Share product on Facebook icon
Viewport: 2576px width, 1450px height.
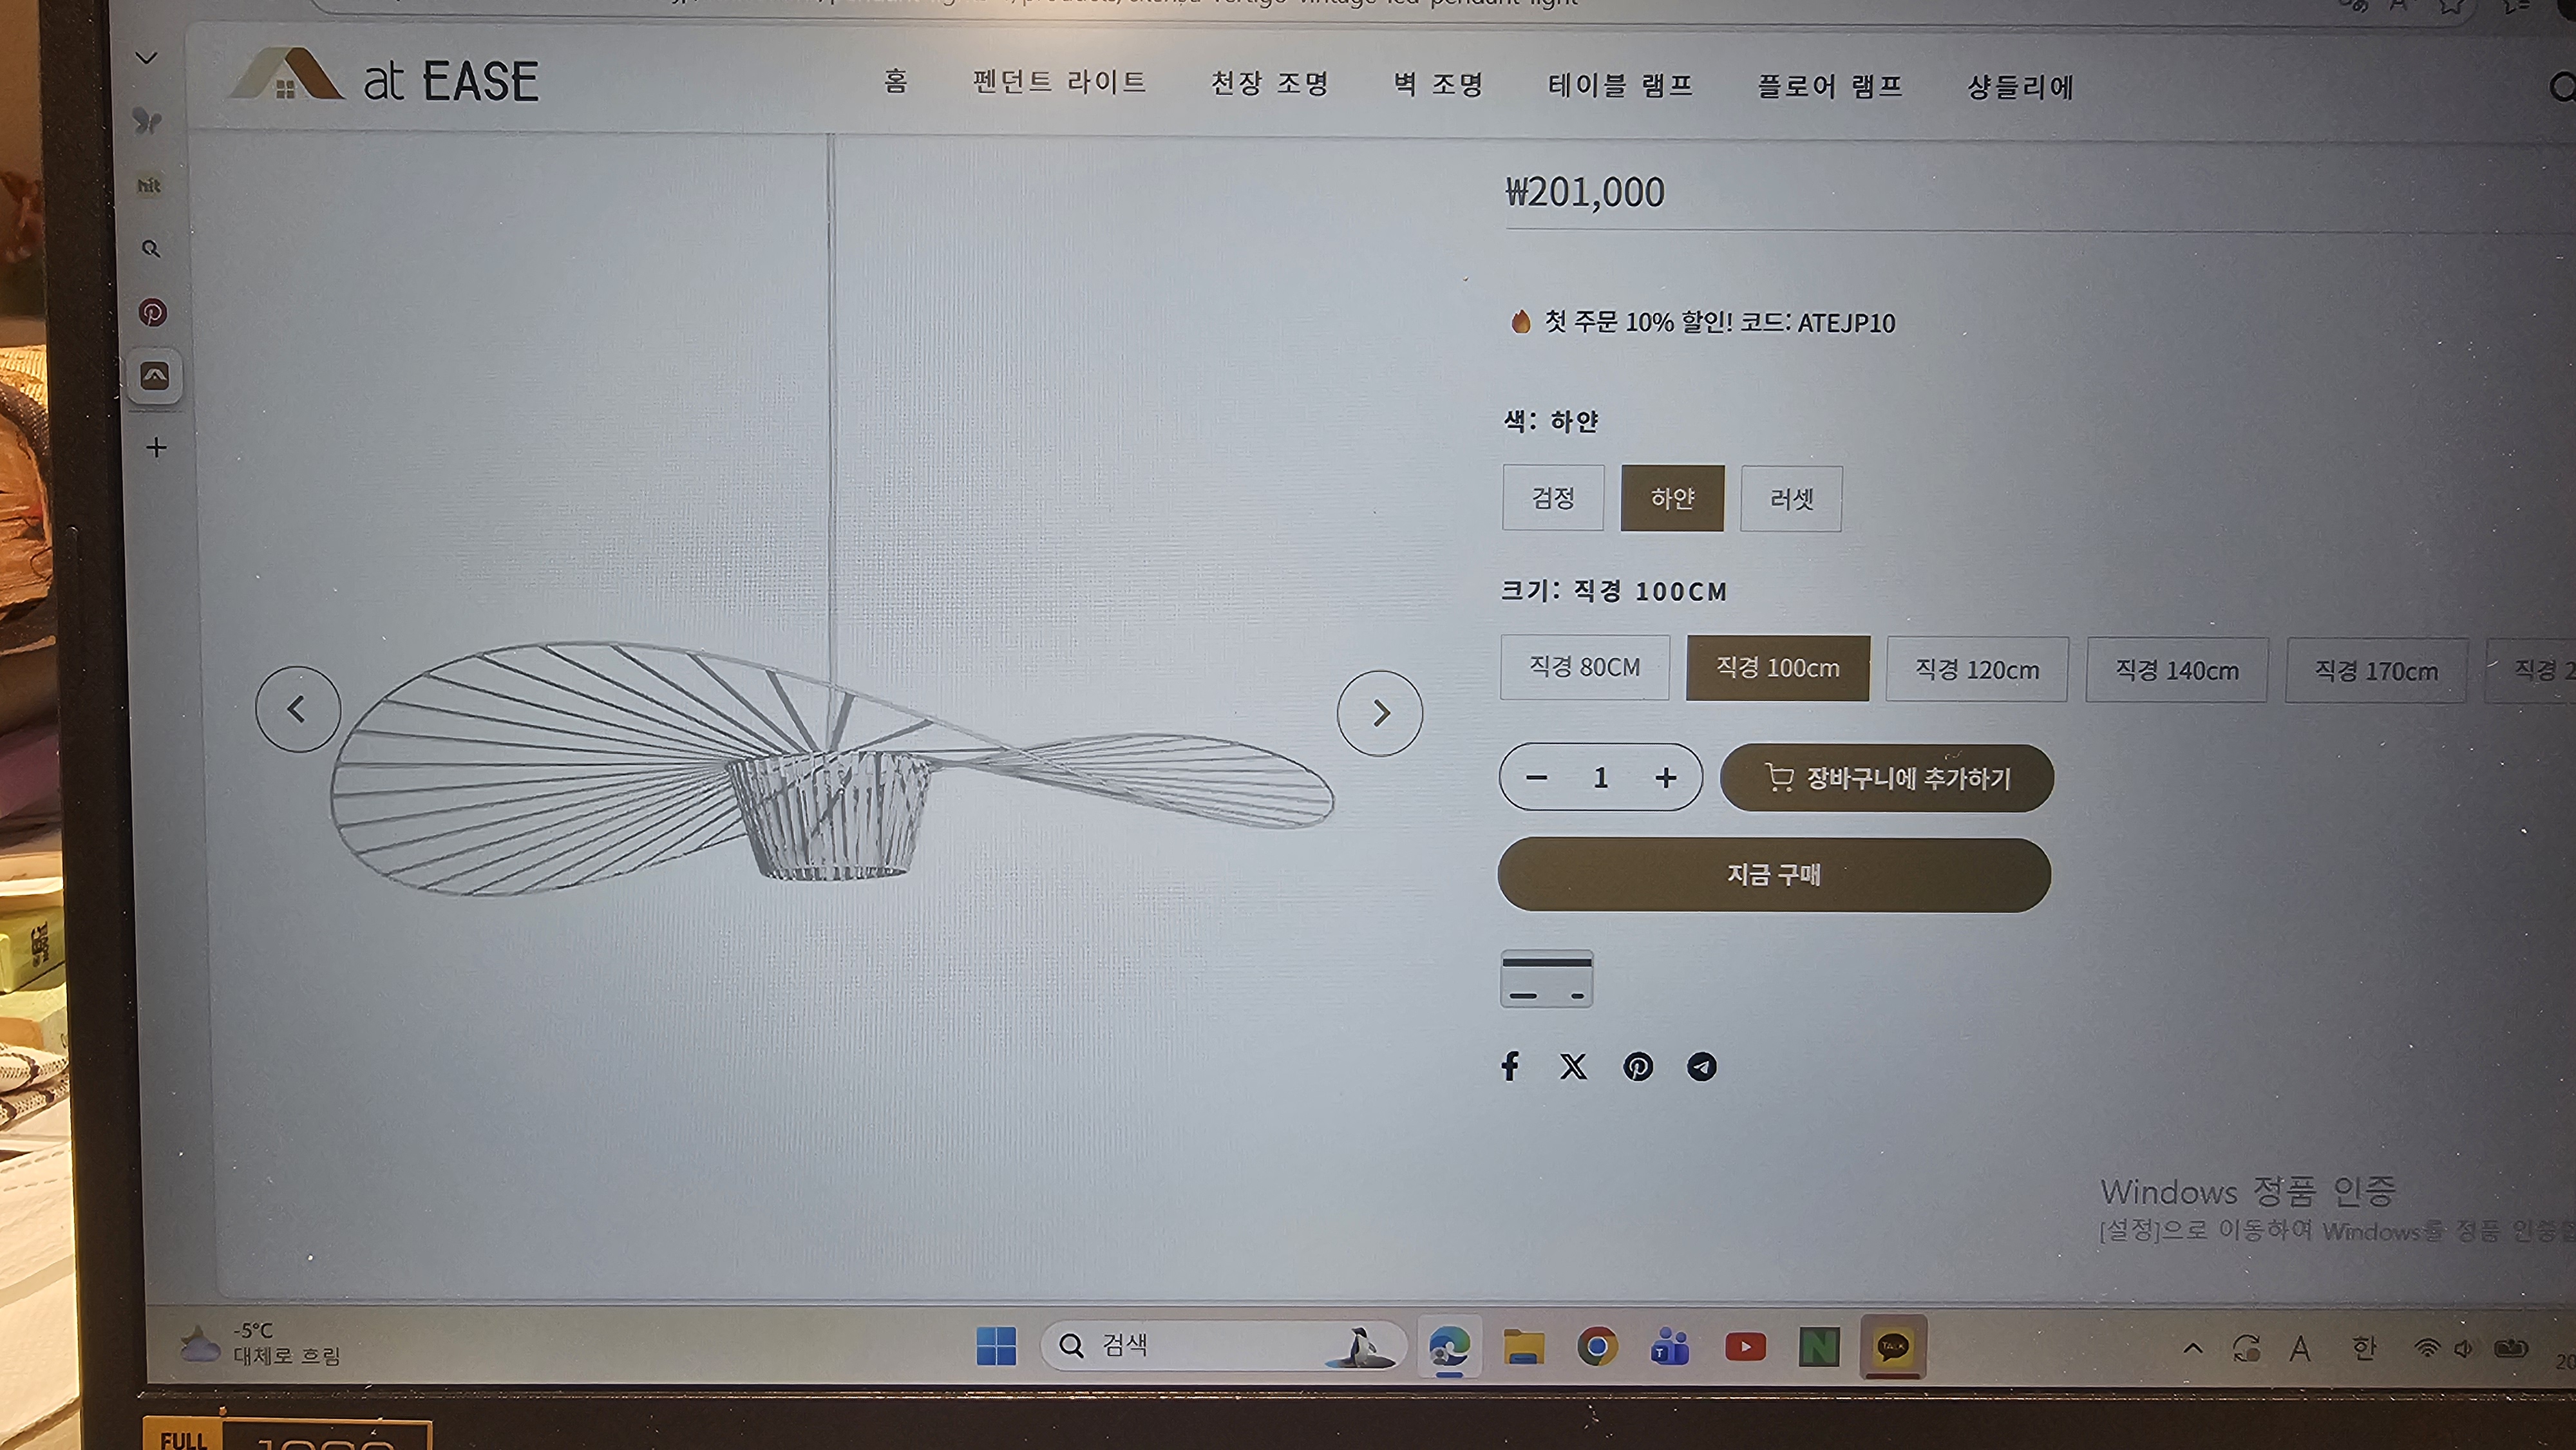tap(1510, 1066)
